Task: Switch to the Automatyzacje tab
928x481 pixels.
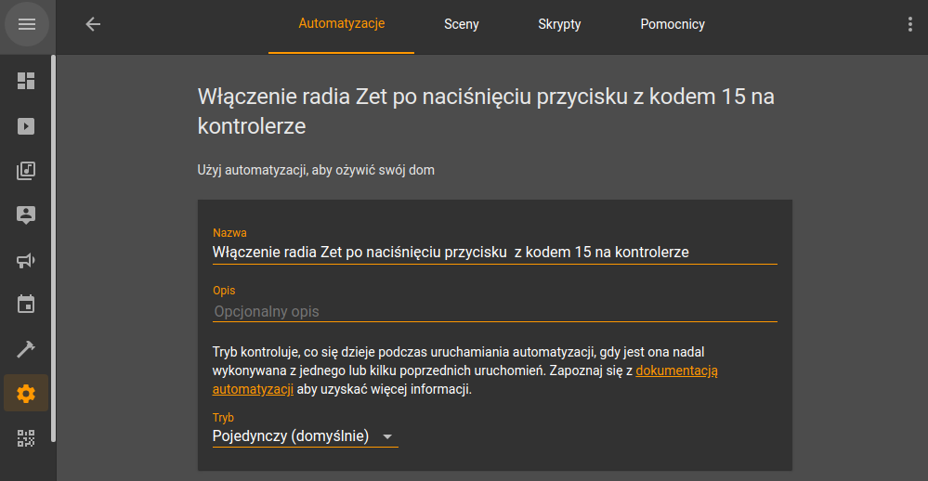Action: pyautogui.click(x=342, y=24)
